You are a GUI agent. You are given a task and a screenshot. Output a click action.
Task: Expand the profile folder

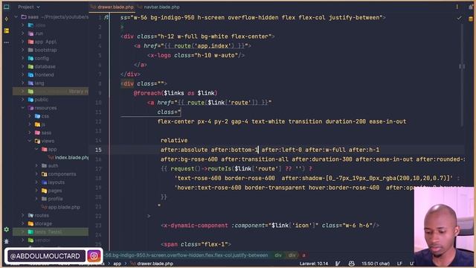click(x=36, y=199)
